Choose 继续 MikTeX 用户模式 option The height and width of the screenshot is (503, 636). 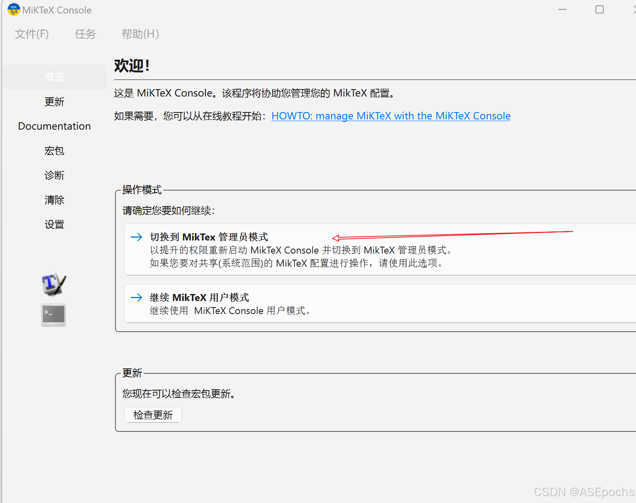[x=380, y=303]
